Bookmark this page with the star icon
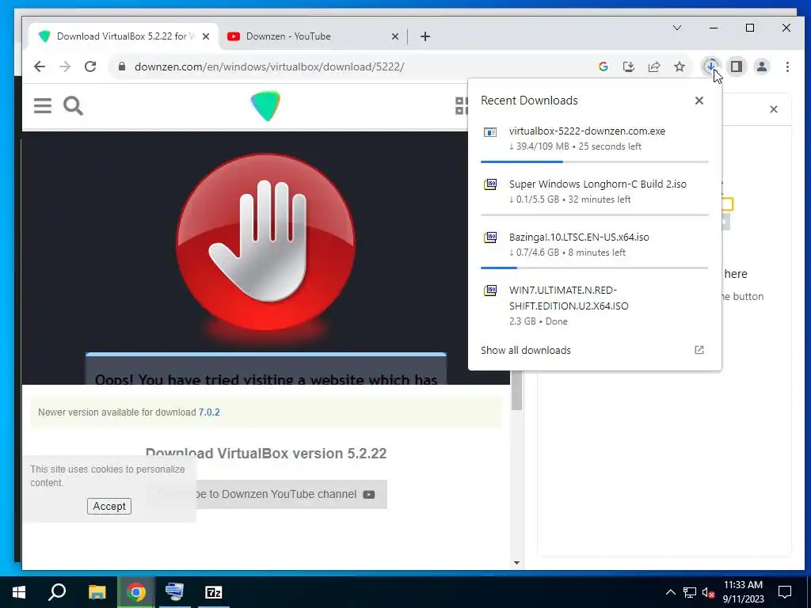Screen dimensions: 811x608 (679, 66)
